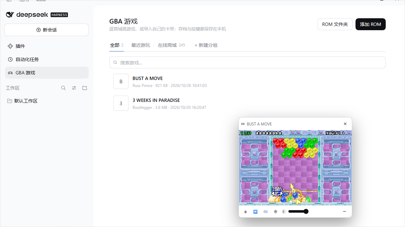The height and width of the screenshot is (227, 405).
Task: Click the HARNESS badge label
Action: 59,15
